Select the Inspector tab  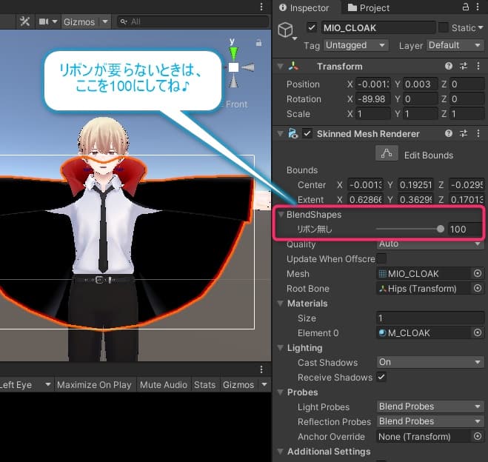(x=303, y=8)
